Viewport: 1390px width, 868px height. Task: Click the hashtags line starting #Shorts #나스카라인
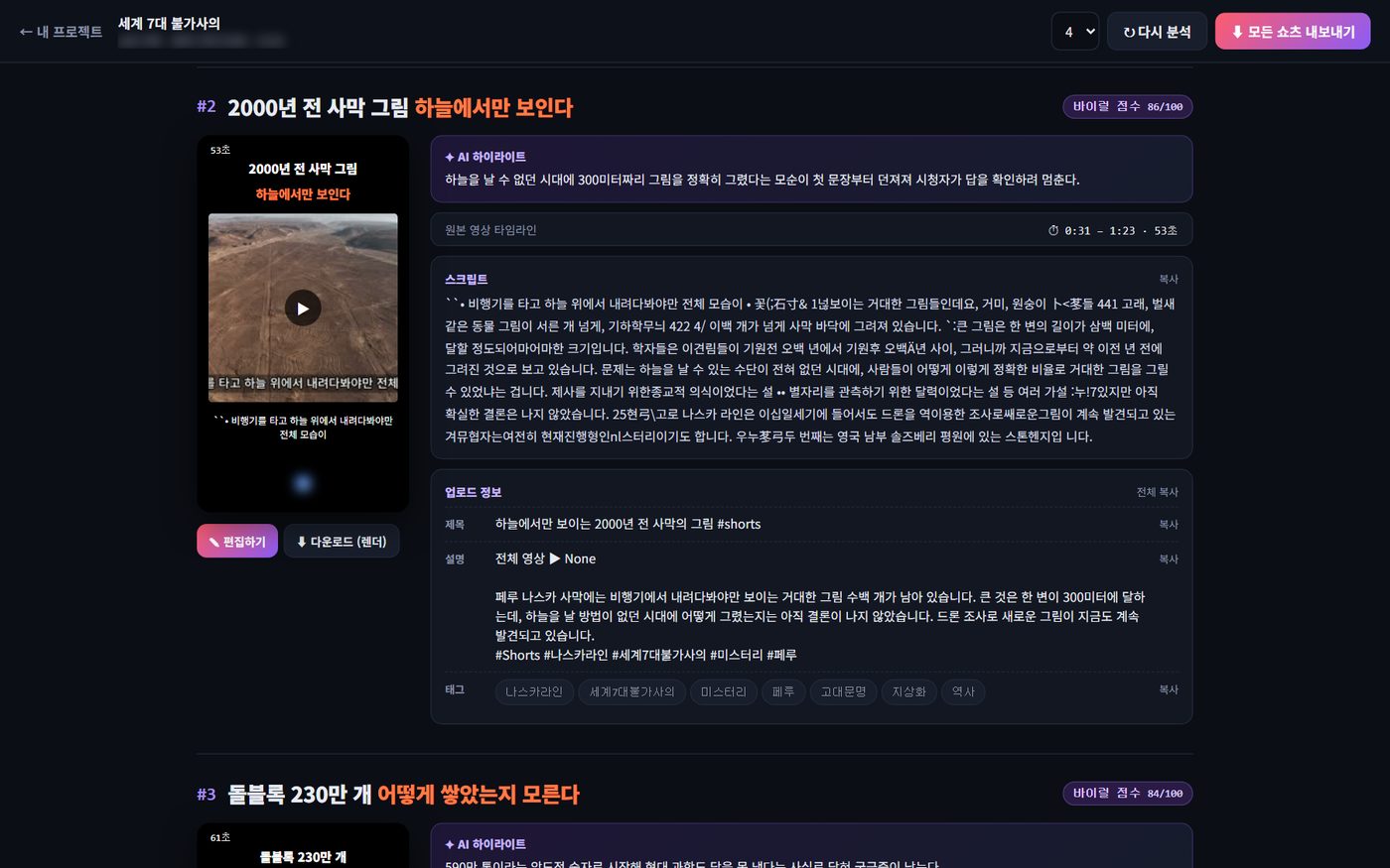pos(645,655)
